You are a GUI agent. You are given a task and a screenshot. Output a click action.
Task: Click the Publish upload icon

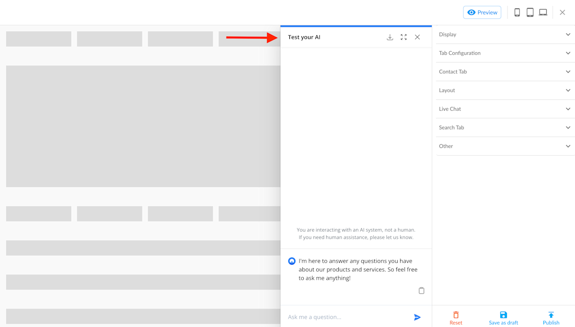point(551,314)
